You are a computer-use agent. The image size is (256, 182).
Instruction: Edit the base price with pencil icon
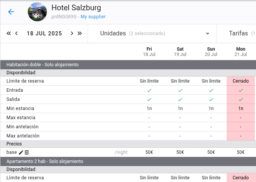click(21, 152)
